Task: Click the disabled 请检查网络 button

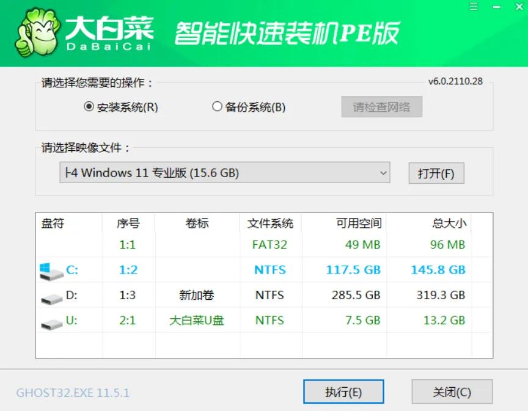Action: tap(381, 106)
